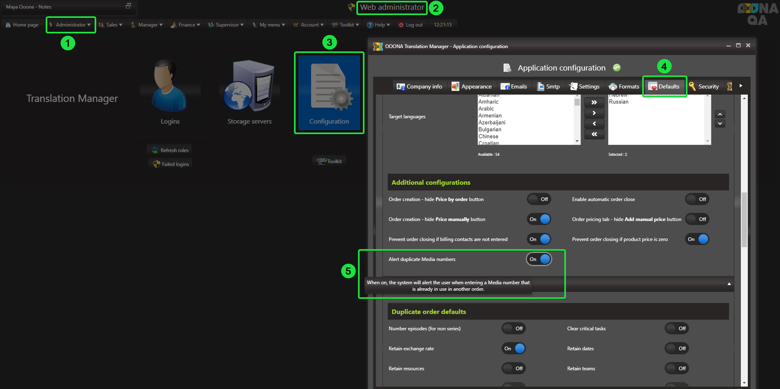Switch to the Security tab

(x=704, y=86)
